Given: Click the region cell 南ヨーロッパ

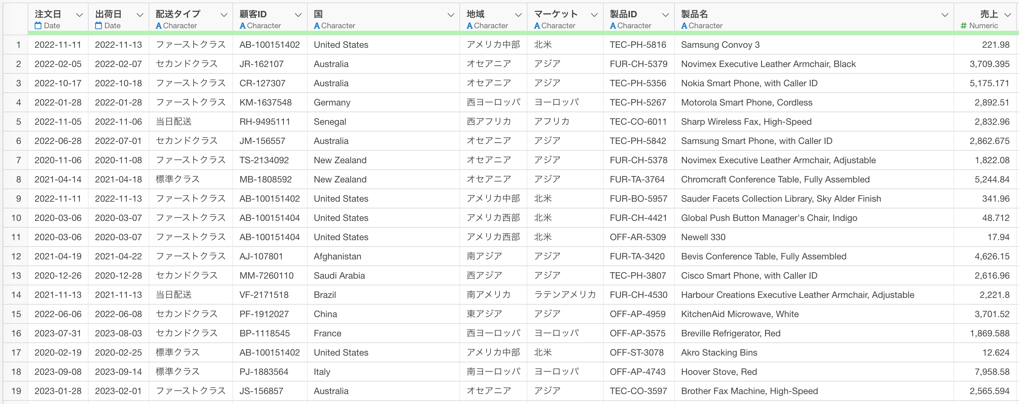Looking at the screenshot, I should click(493, 372).
